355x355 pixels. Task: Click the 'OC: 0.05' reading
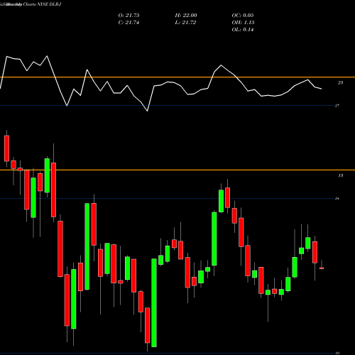[243, 16]
